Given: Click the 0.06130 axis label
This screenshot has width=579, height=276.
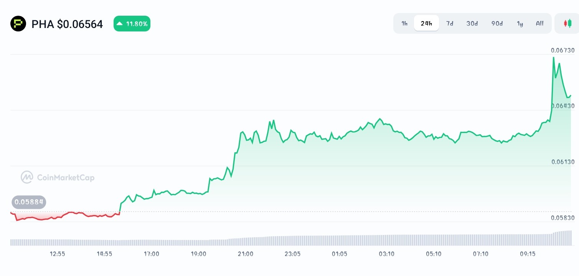Looking at the screenshot, I should point(563,162).
